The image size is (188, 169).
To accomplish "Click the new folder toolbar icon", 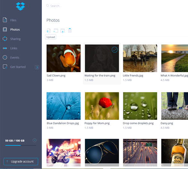I will click(x=56, y=31).
